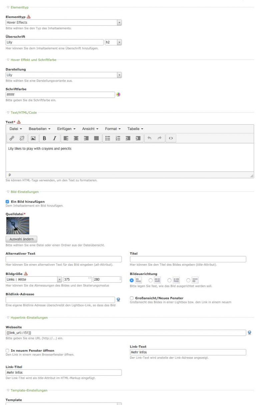
Task: Open source code view in editor
Action: pos(171,138)
